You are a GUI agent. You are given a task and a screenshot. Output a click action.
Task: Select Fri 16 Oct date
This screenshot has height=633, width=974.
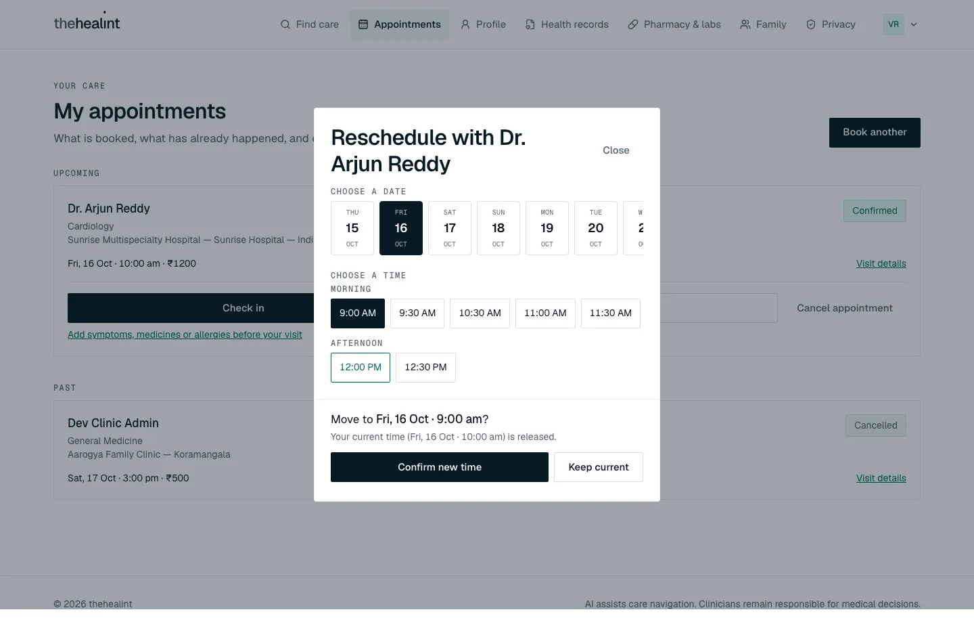pyautogui.click(x=401, y=228)
